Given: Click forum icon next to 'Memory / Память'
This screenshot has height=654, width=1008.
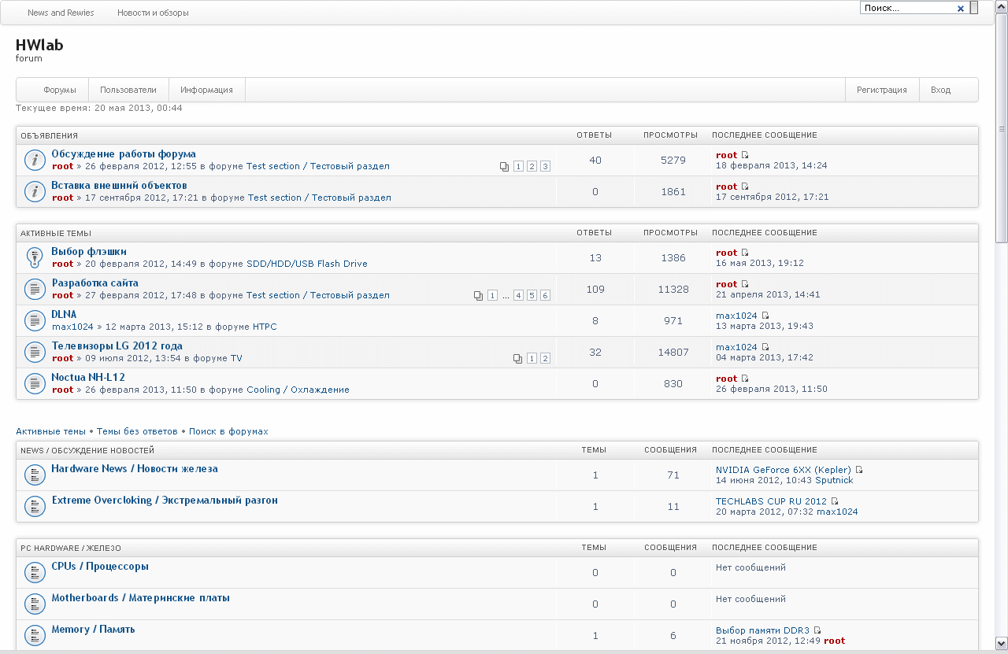Looking at the screenshot, I should 35,635.
